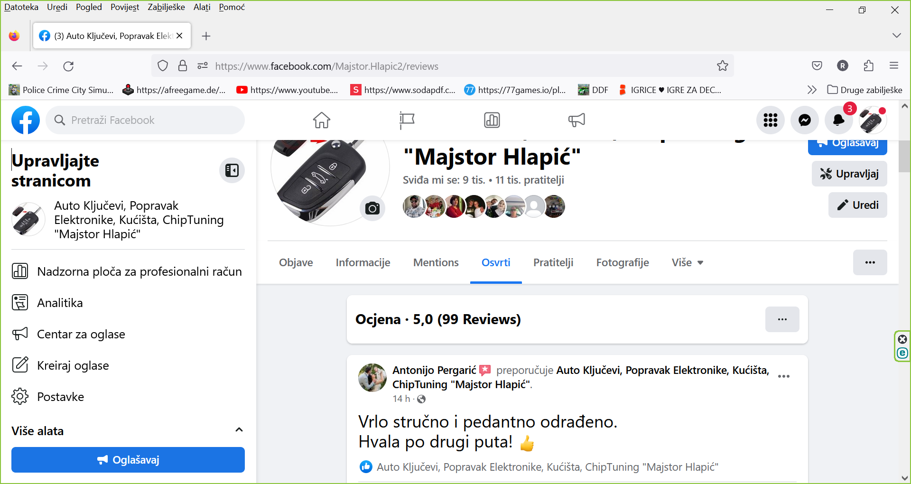Open options for Antonijo Pergarić review
Image resolution: width=911 pixels, height=484 pixels.
(783, 376)
